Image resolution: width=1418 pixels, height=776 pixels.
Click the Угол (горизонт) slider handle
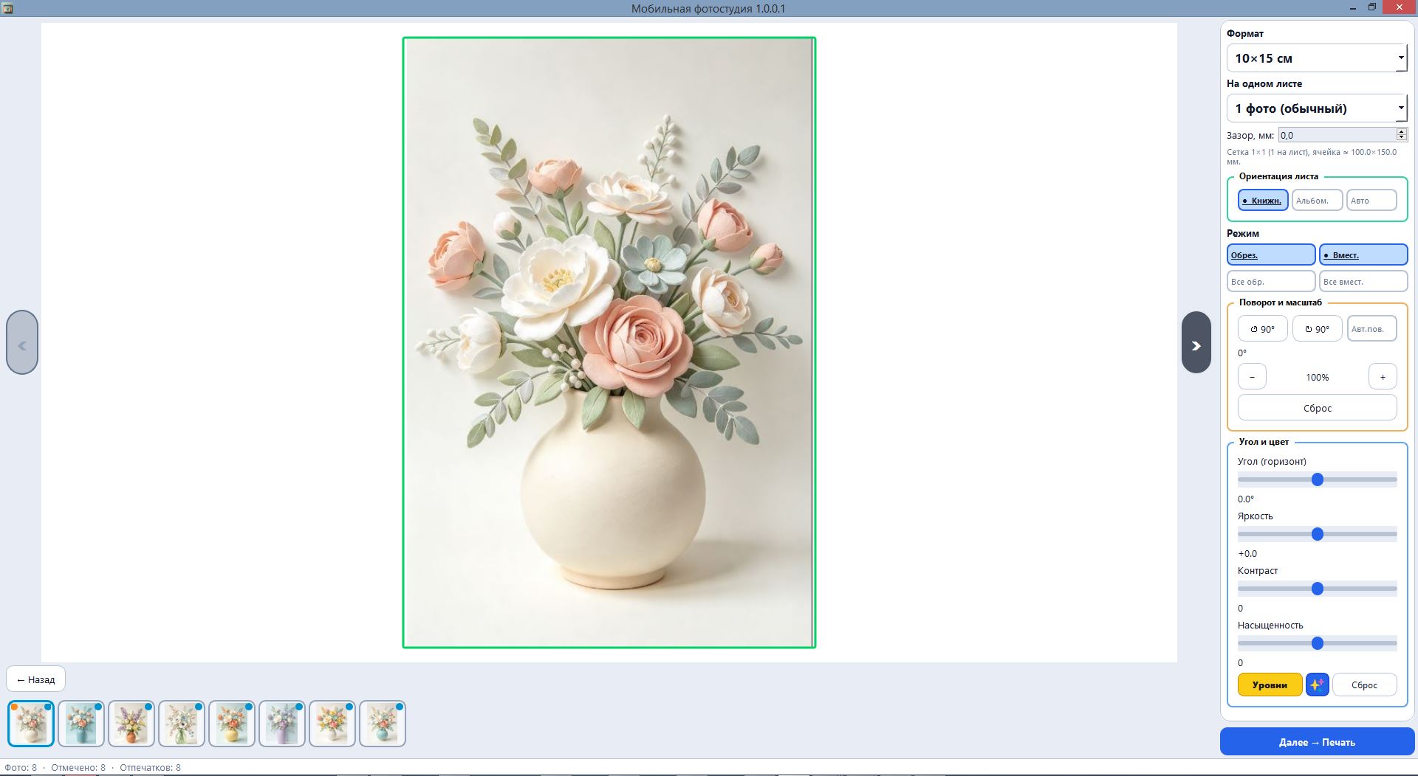(1317, 479)
